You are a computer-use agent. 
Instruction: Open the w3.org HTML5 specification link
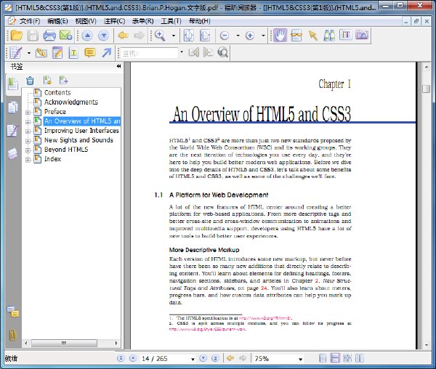pyautogui.click(x=265, y=318)
